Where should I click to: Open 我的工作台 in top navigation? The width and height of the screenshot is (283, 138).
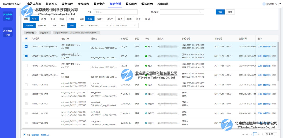34,4
